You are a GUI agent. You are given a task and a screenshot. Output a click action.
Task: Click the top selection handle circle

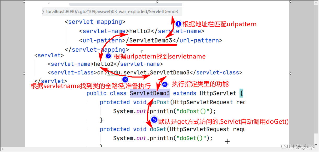point(157,2)
